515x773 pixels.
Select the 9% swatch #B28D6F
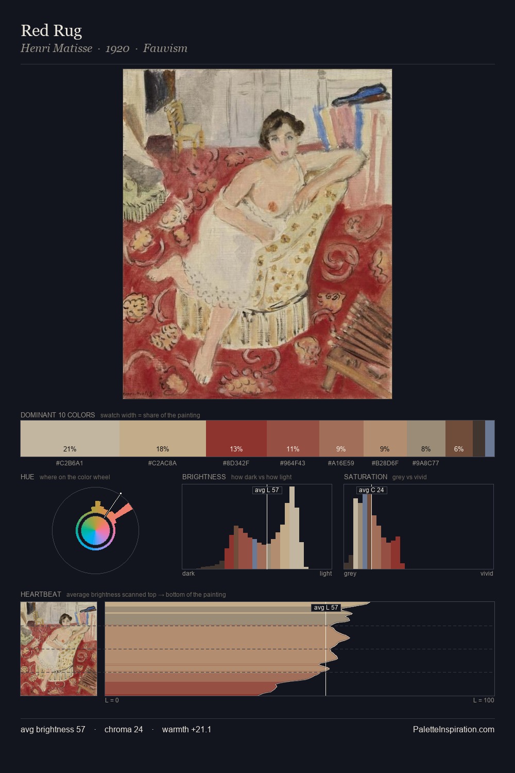point(385,439)
